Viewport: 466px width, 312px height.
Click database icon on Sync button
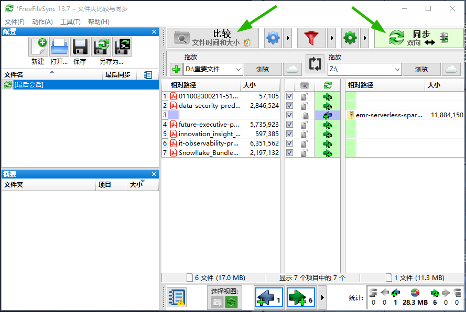[x=444, y=38]
